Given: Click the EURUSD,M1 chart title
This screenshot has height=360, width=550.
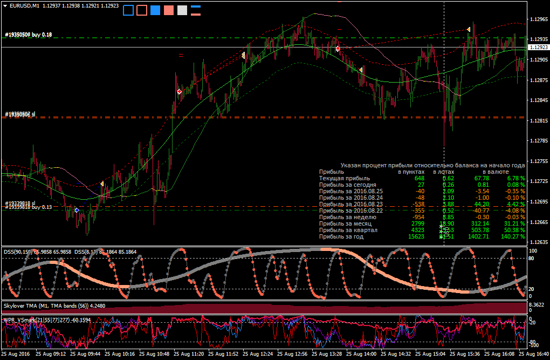Looking at the screenshot, I should point(25,6).
